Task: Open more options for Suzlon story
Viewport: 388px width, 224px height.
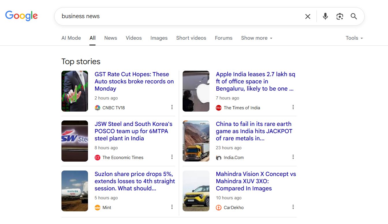Action: (172, 207)
